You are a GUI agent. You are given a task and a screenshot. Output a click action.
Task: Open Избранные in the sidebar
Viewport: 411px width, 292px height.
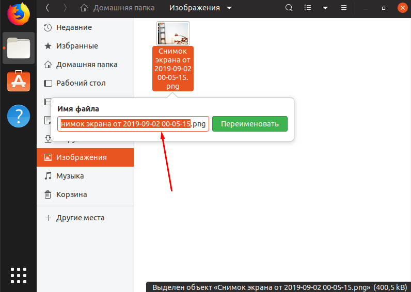click(85, 46)
